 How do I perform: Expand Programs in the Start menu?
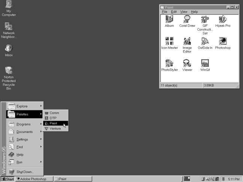(24, 124)
